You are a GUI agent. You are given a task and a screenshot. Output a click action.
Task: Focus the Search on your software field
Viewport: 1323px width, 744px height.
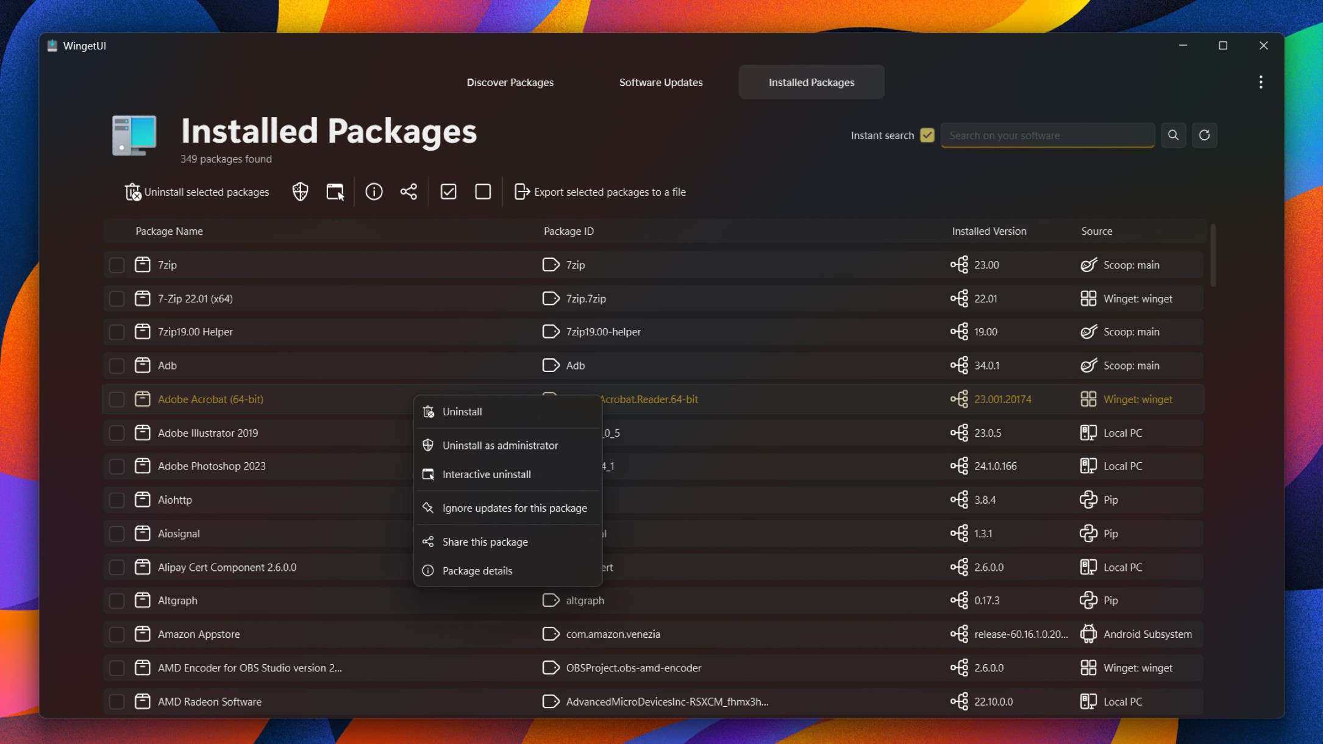click(1047, 135)
